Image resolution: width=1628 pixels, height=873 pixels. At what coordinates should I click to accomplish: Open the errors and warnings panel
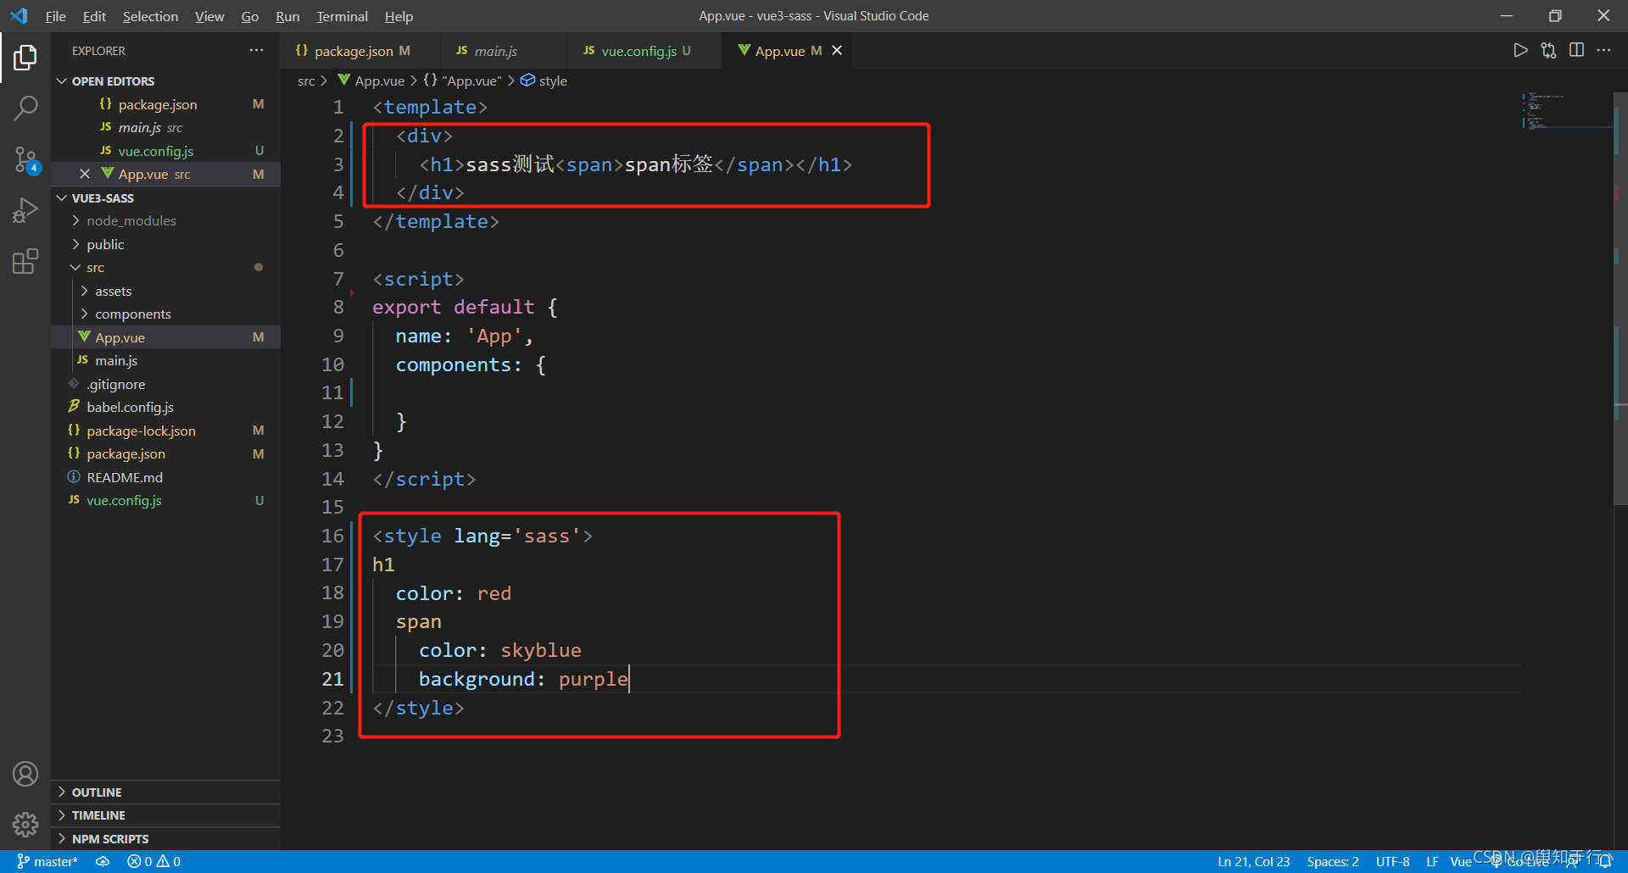pos(153,861)
